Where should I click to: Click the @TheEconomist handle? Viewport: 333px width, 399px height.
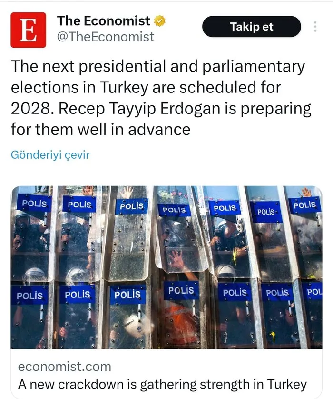106,37
